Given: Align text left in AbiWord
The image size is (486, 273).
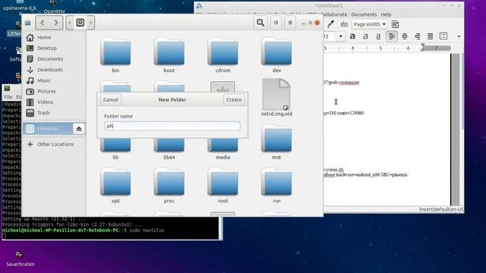Looking at the screenshot, I should (392, 36).
